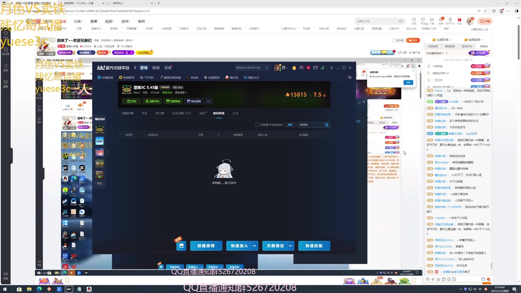Screen dimensions: 521x293
Task: Select 魔兽经典对战 category
Action: tap(170, 78)
